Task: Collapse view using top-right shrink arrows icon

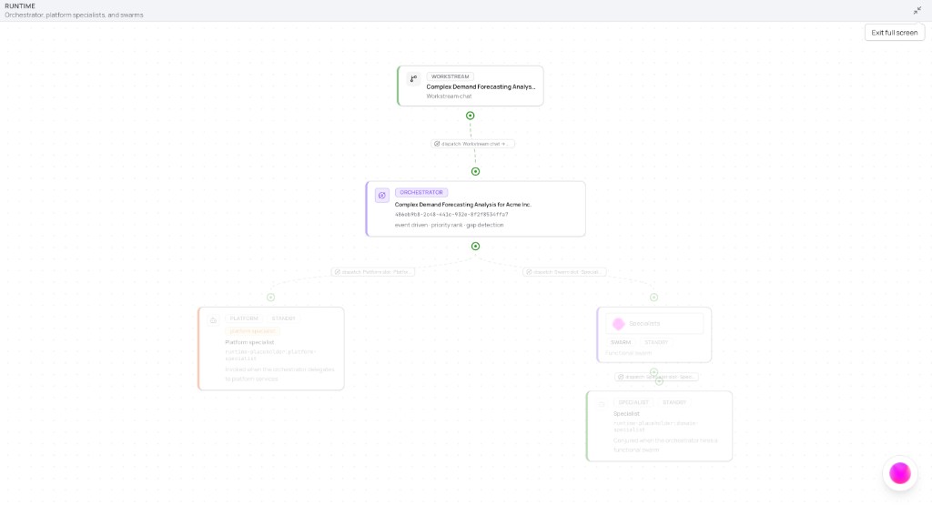Action: pyautogui.click(x=917, y=10)
